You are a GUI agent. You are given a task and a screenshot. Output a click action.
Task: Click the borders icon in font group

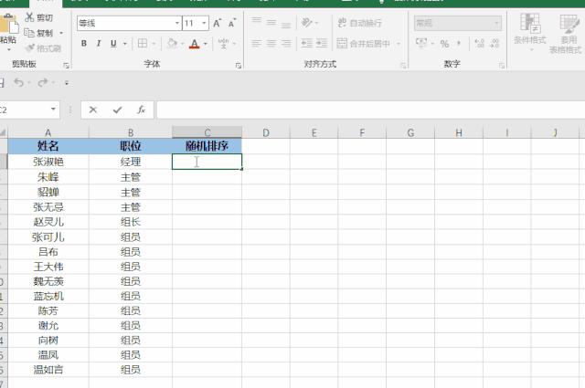click(x=142, y=43)
